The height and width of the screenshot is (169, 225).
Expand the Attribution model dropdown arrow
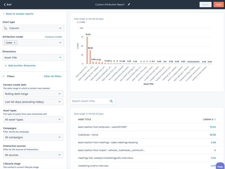click(x=60, y=43)
